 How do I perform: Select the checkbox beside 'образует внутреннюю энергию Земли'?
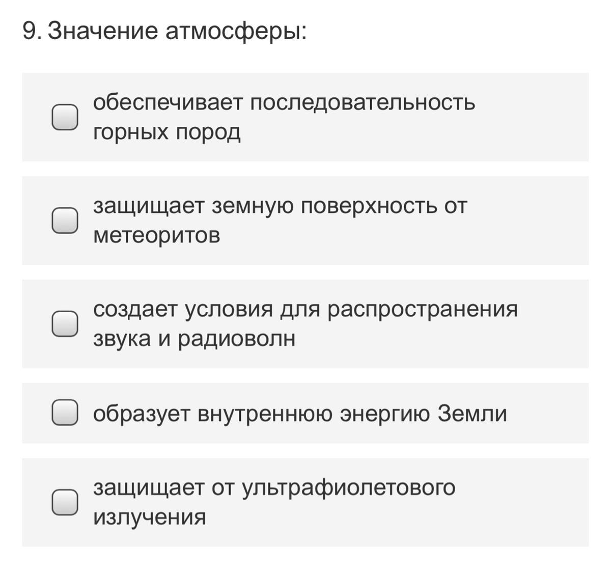point(65,412)
